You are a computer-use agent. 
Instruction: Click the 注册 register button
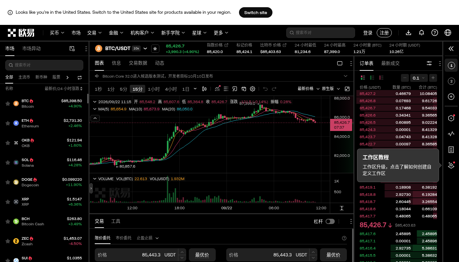point(384,33)
